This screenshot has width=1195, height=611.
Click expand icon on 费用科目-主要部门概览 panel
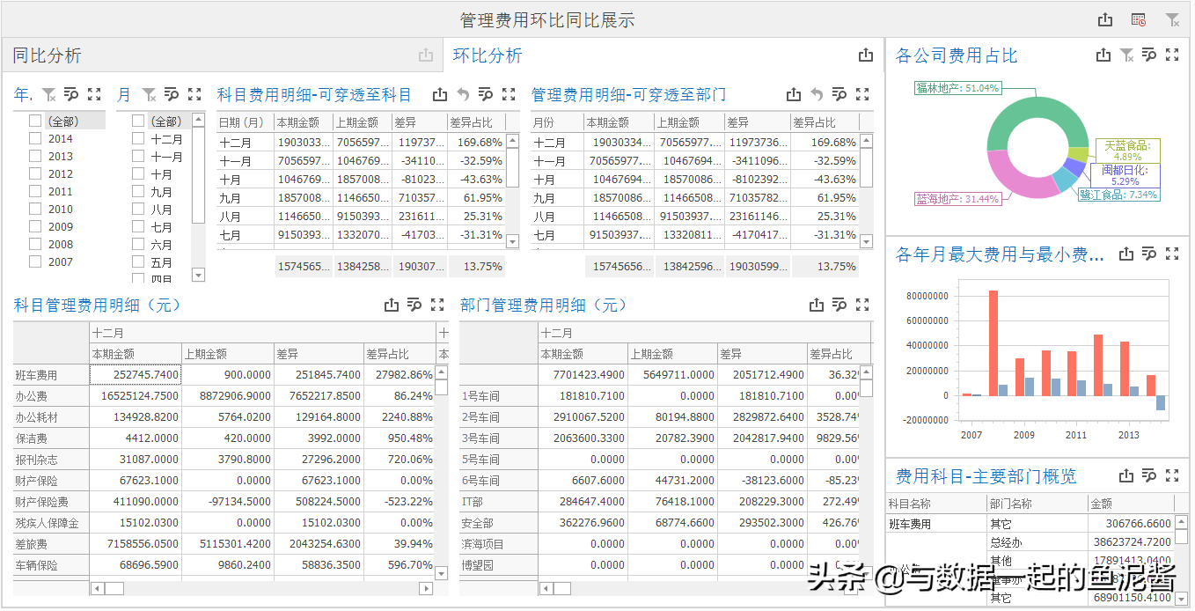[1172, 475]
